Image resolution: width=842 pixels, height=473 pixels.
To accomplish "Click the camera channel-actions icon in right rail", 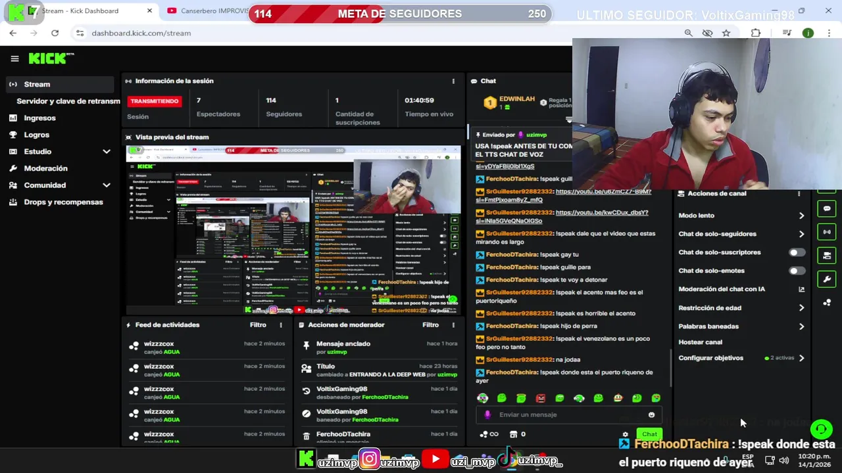I will [827, 256].
